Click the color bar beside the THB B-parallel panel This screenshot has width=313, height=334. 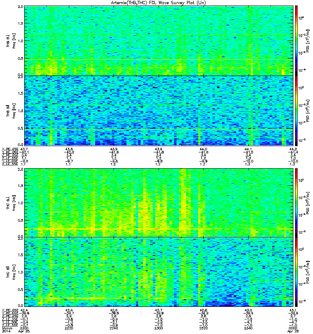pos(296,111)
